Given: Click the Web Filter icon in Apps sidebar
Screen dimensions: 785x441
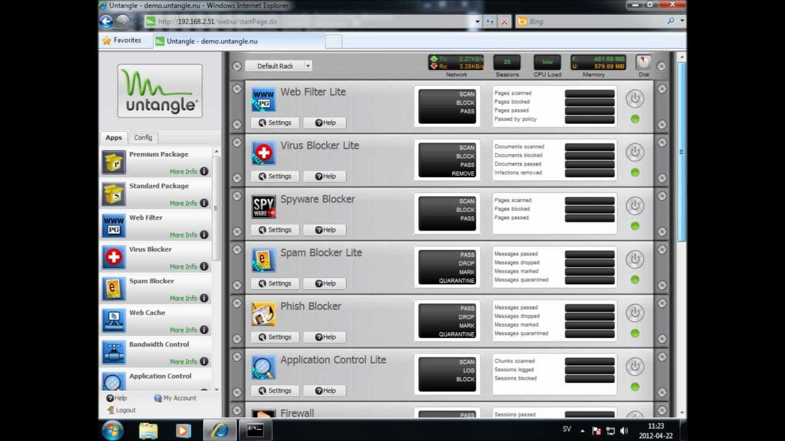Looking at the screenshot, I should 114,226.
